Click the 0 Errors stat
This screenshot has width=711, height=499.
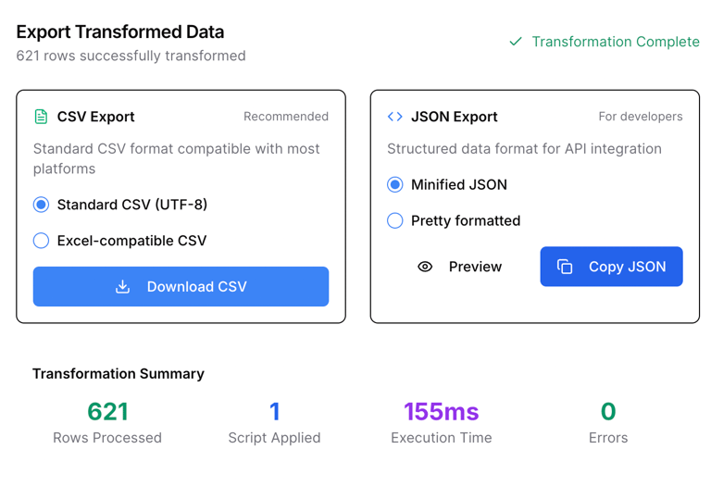(x=608, y=422)
